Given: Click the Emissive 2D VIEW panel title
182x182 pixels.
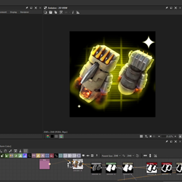Looking at the screenshot, I should (58, 8).
